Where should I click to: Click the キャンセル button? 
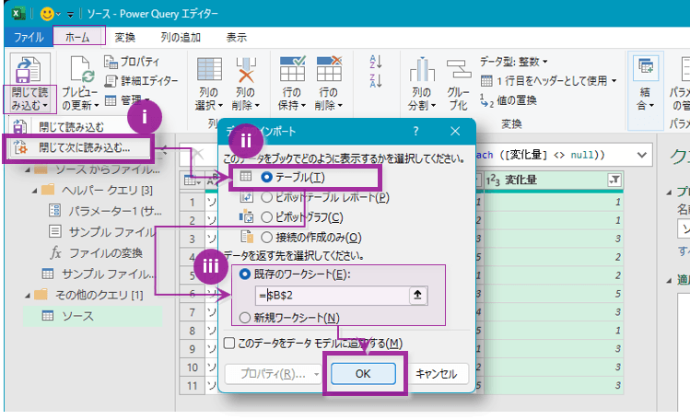click(x=436, y=374)
